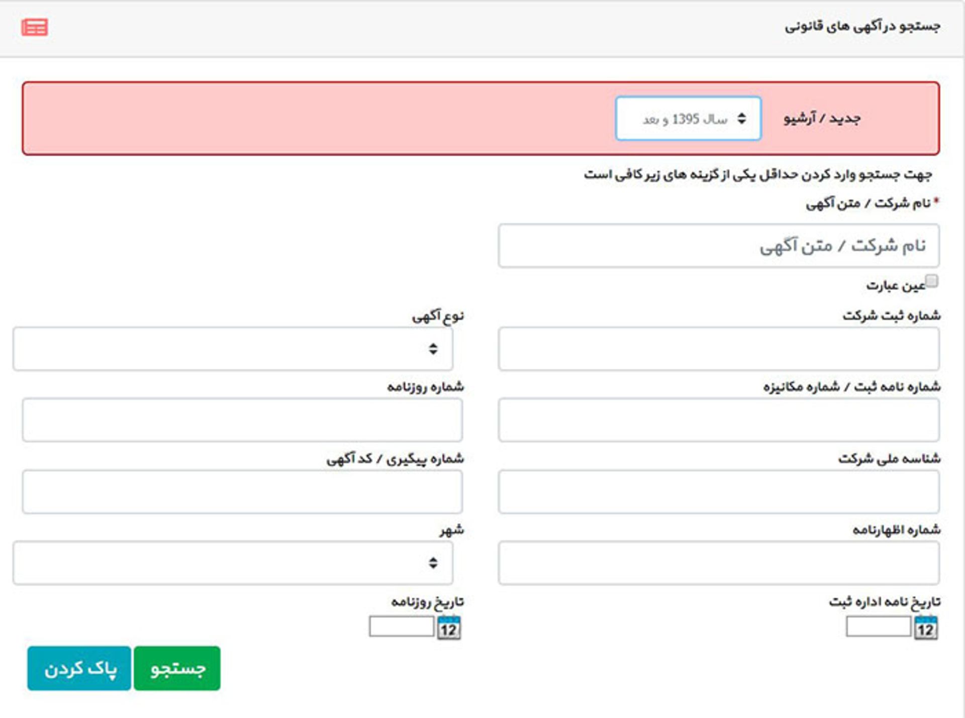Click the تاریخ روزنامه date text box
The height and width of the screenshot is (718, 965).
coord(401,627)
